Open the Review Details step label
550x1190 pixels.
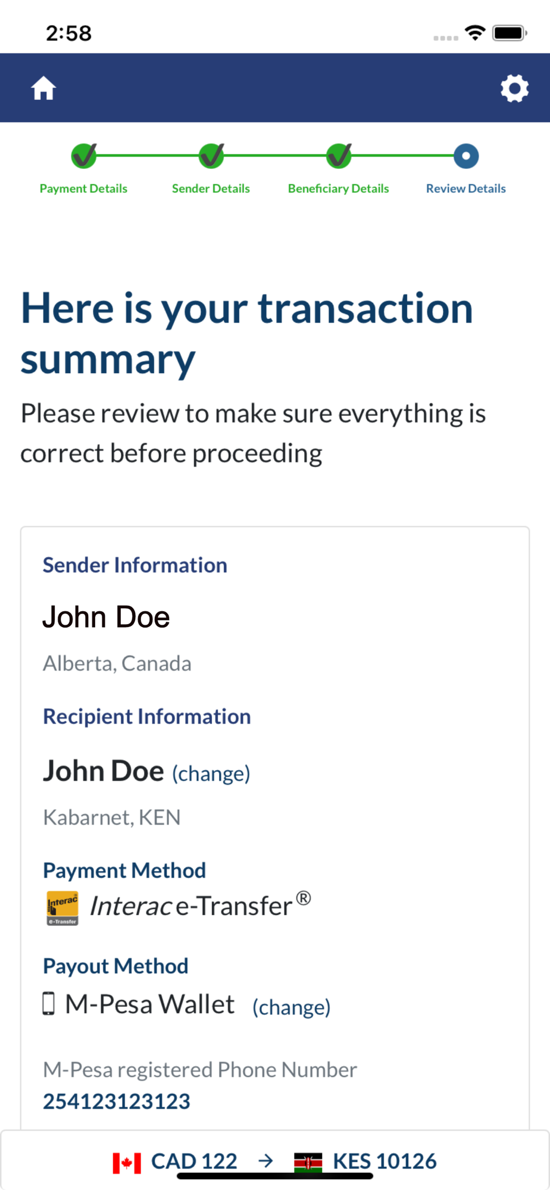(465, 189)
